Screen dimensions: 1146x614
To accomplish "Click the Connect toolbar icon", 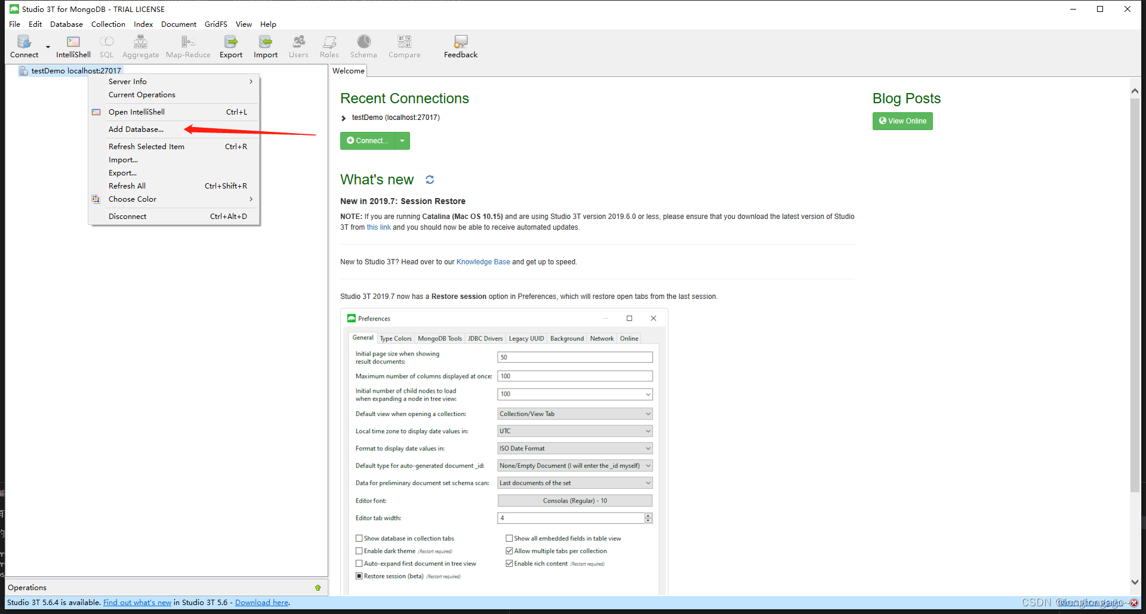I will pyautogui.click(x=24, y=47).
